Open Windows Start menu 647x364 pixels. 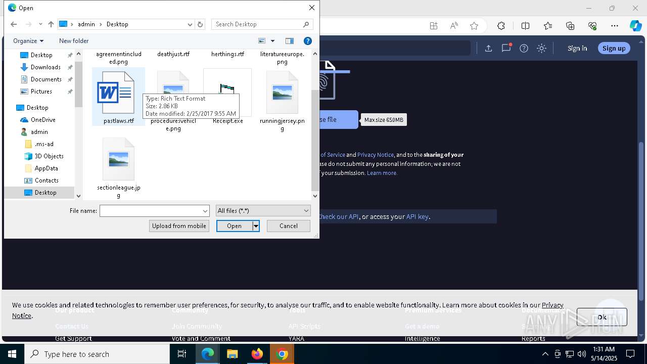coord(12,354)
